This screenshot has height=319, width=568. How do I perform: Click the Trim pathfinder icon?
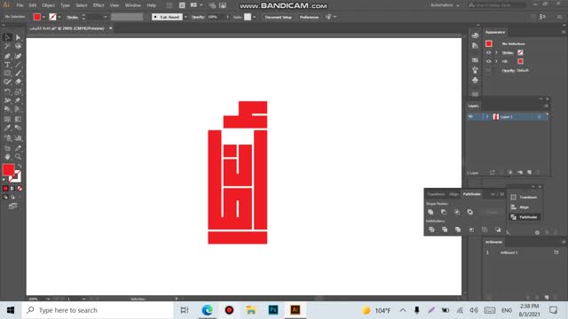[x=445, y=230]
